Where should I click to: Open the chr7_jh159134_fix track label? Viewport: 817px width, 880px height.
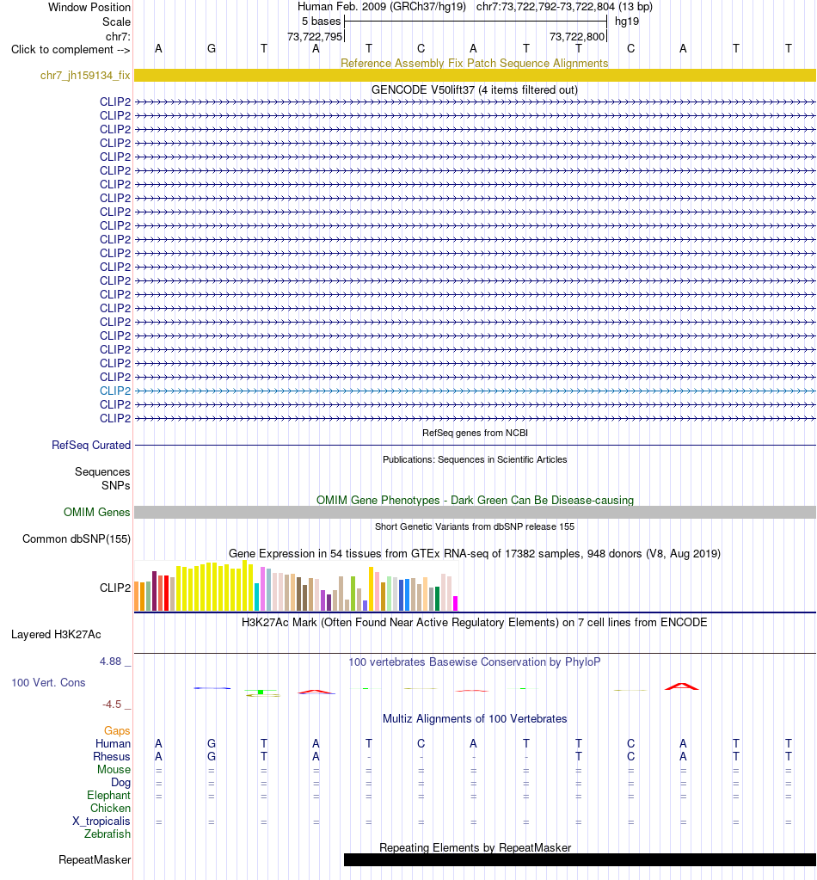tap(85, 75)
